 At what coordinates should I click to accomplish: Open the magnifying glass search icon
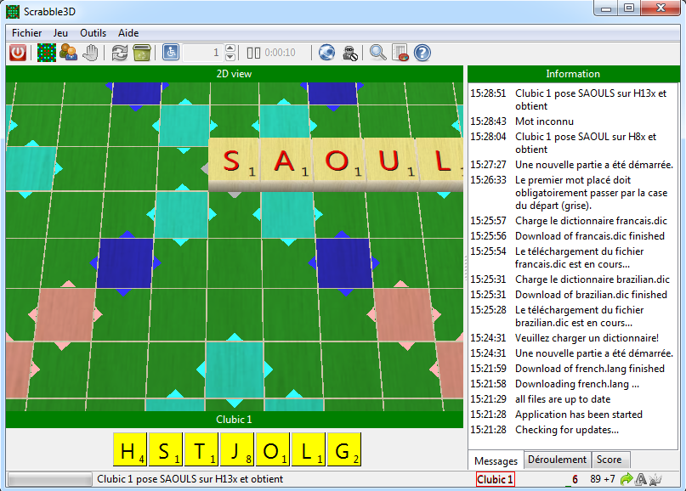pyautogui.click(x=377, y=53)
